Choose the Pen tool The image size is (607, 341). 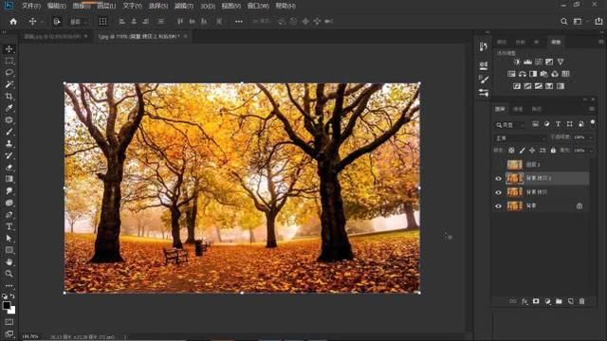coord(9,215)
